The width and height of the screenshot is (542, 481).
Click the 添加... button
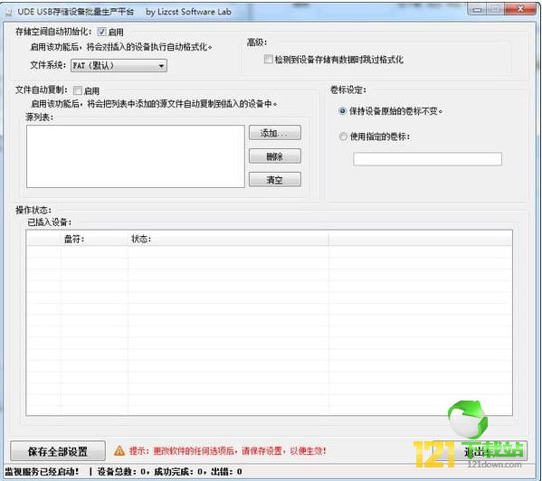point(275,133)
